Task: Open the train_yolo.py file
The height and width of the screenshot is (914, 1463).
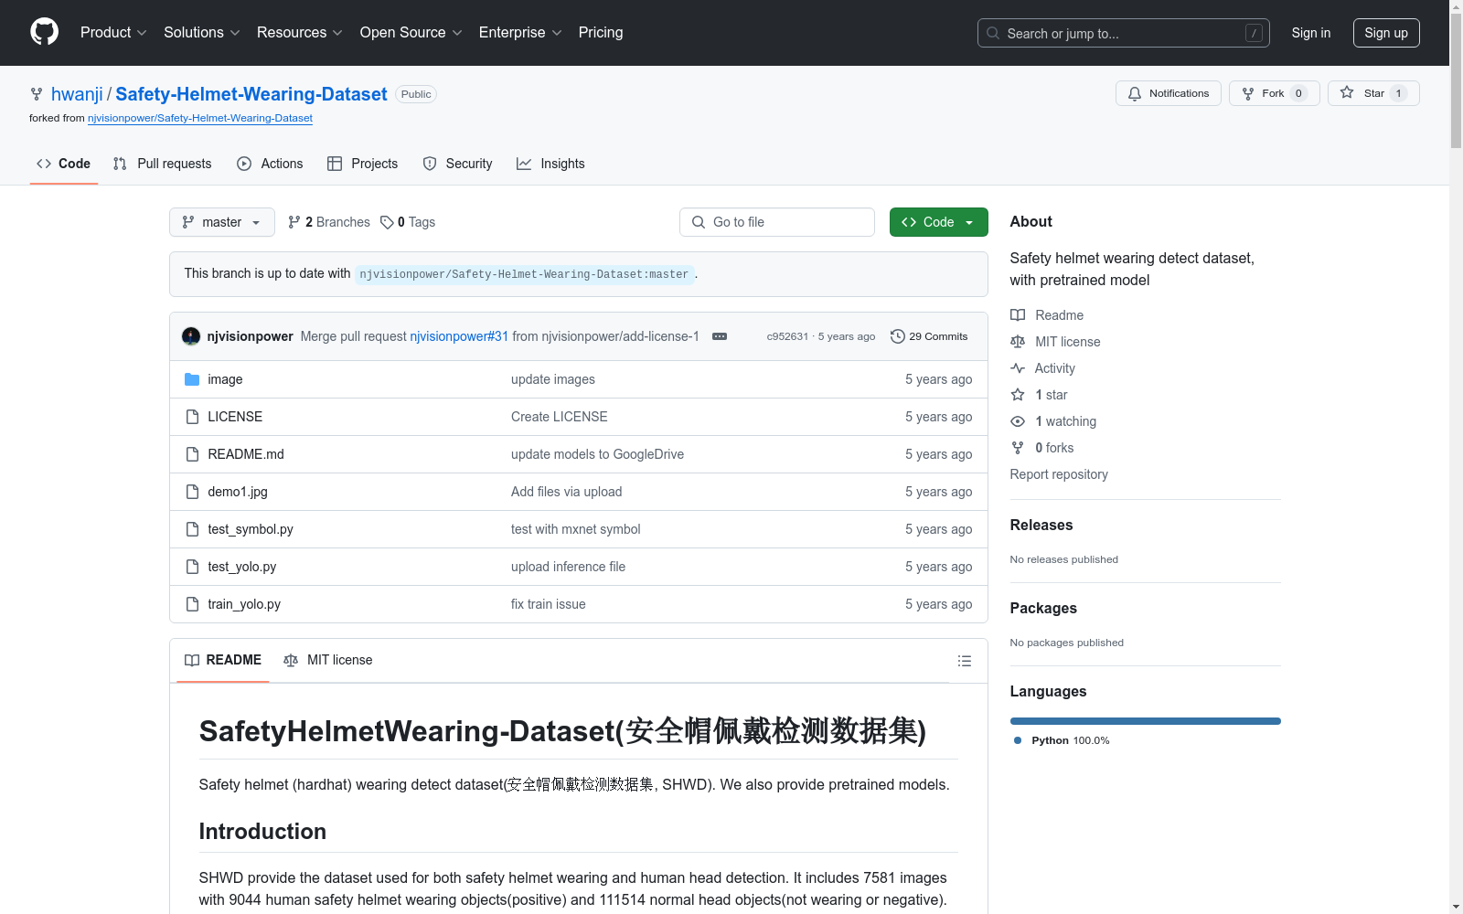Action: [x=244, y=604]
